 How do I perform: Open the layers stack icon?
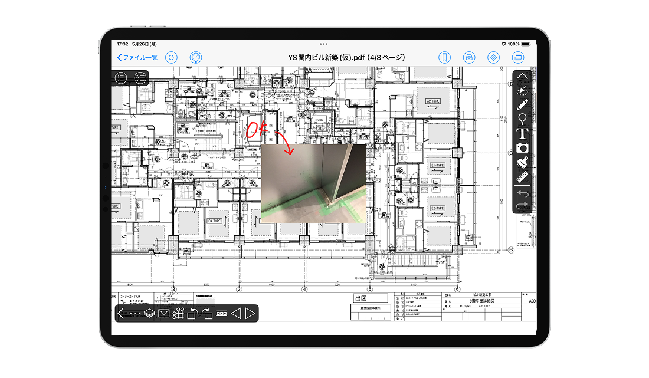pos(150,314)
